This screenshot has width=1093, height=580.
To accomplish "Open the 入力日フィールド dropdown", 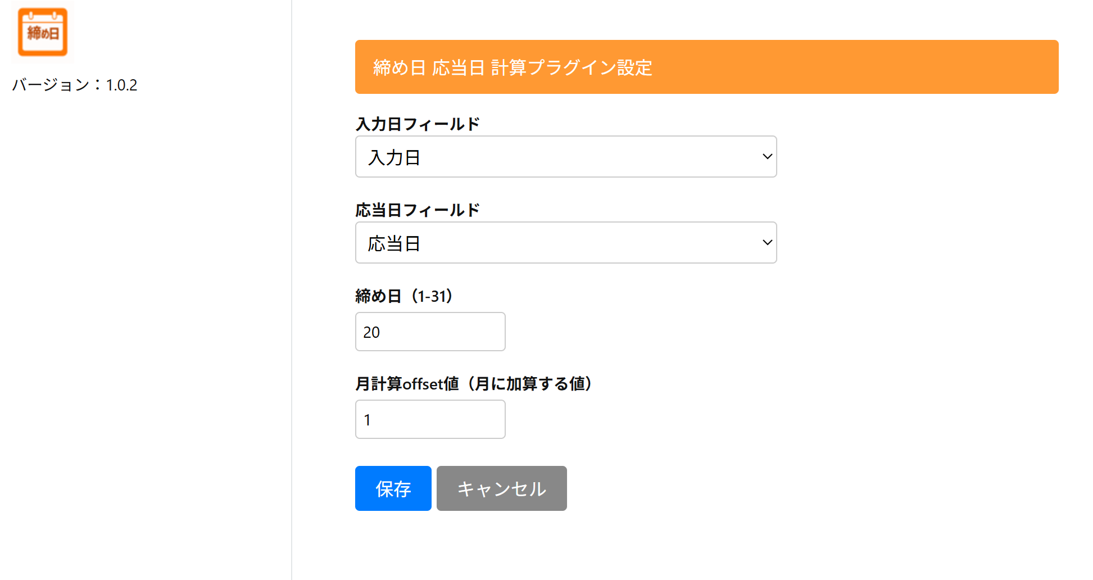I will (565, 157).
